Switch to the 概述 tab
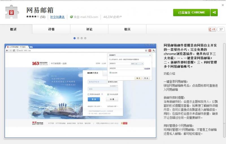The width and height of the screenshot is (226, 144). pos(13,29)
